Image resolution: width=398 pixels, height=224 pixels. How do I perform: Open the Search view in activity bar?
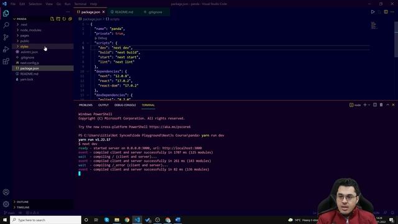click(x=6, y=25)
